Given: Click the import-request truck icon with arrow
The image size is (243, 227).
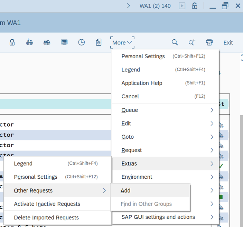Looking at the screenshot, I should (29, 42).
